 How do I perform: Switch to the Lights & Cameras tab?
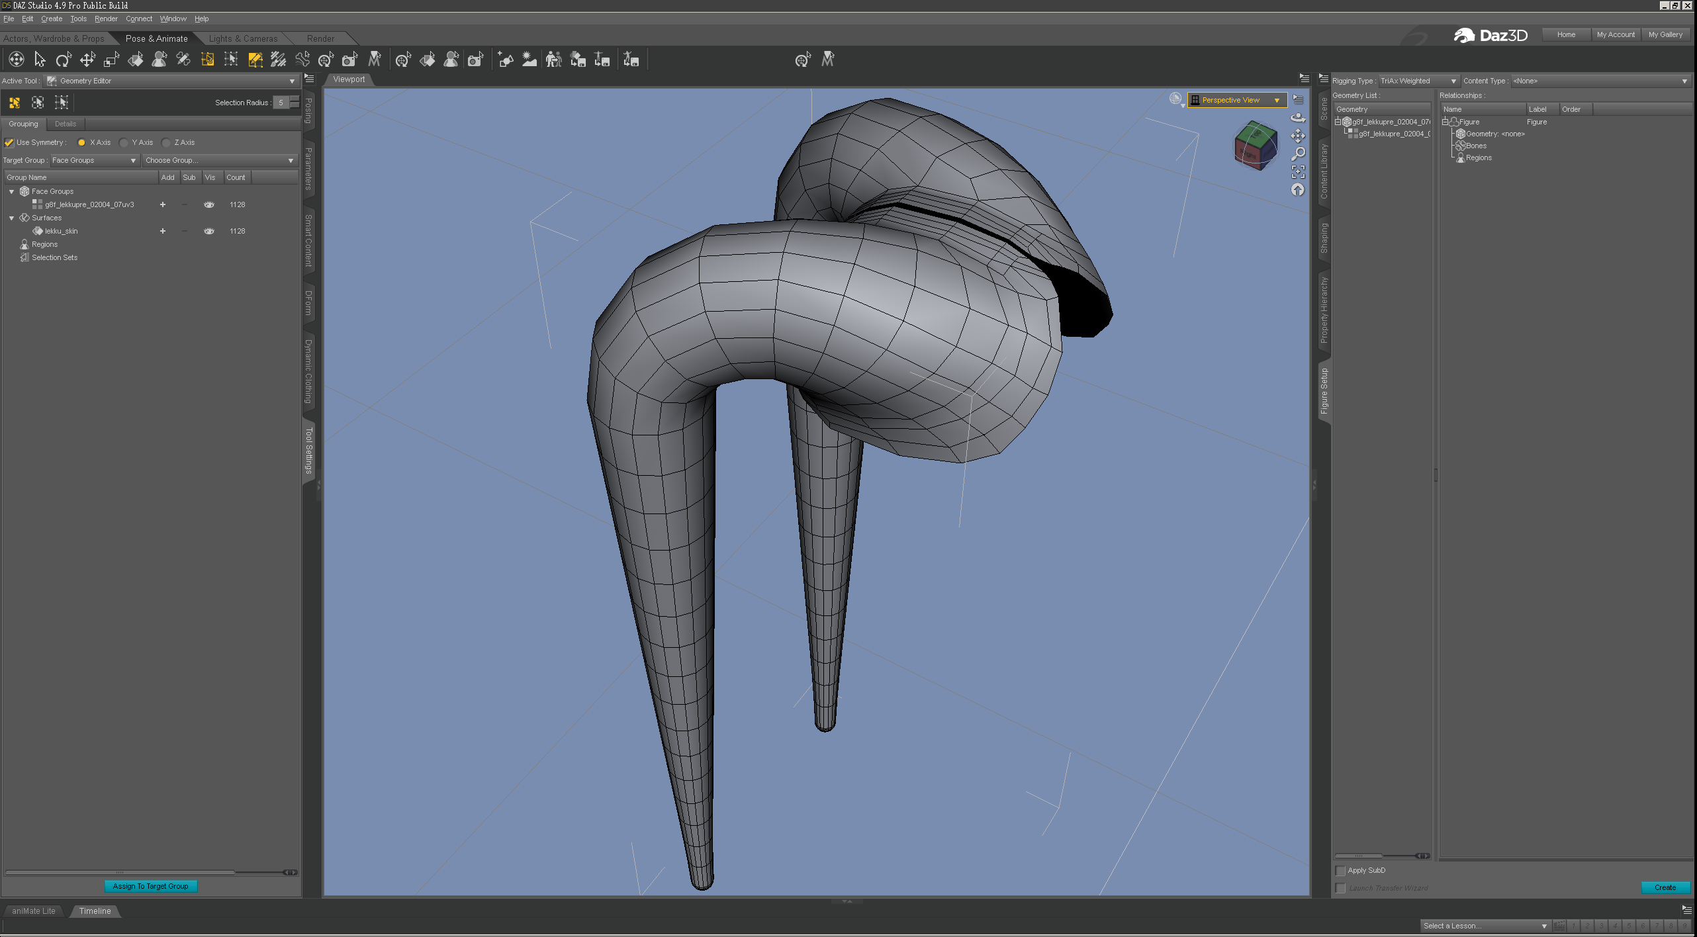tap(243, 39)
